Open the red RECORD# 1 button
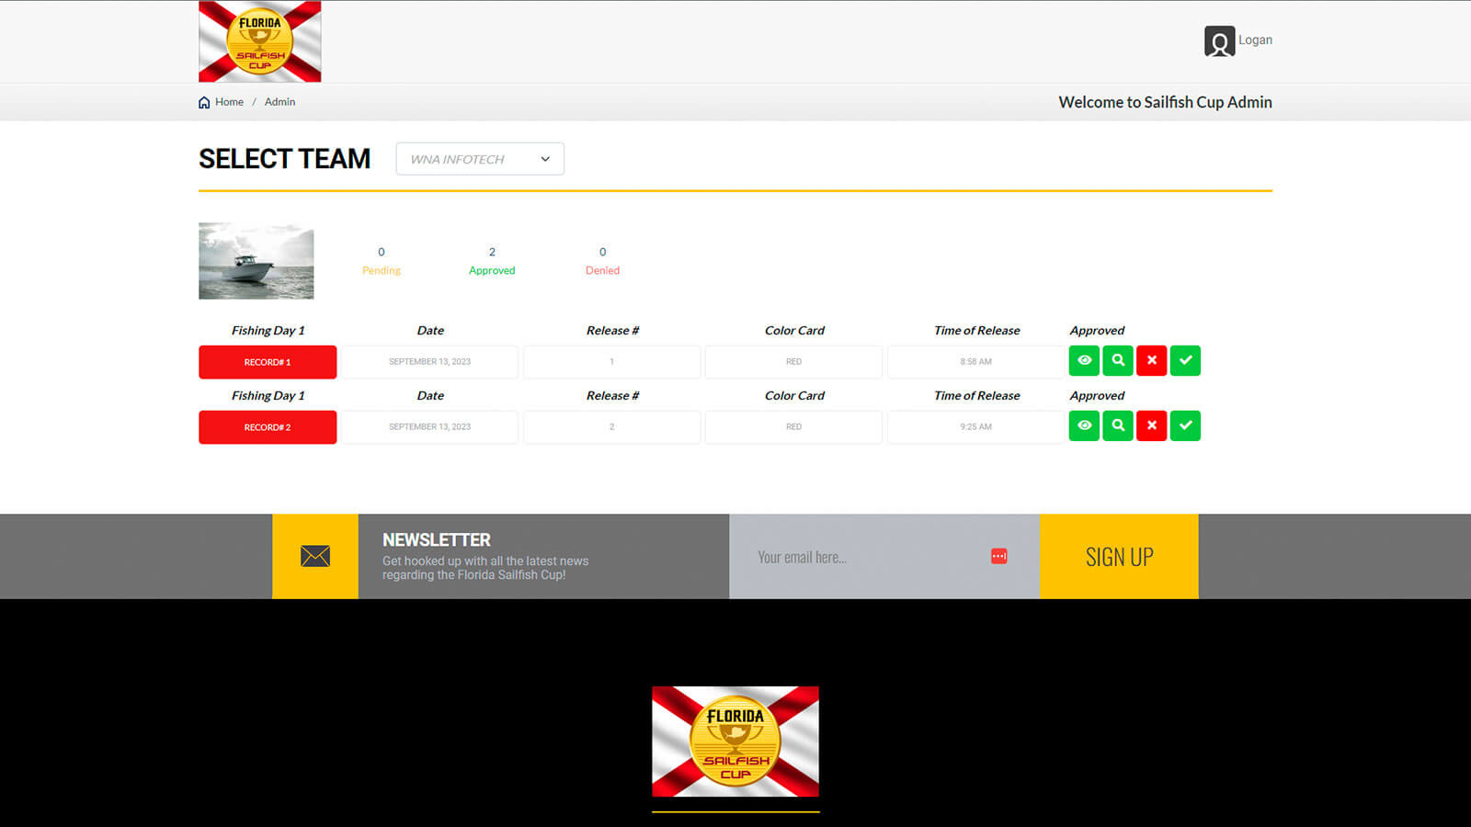Image resolution: width=1471 pixels, height=827 pixels. click(x=268, y=362)
